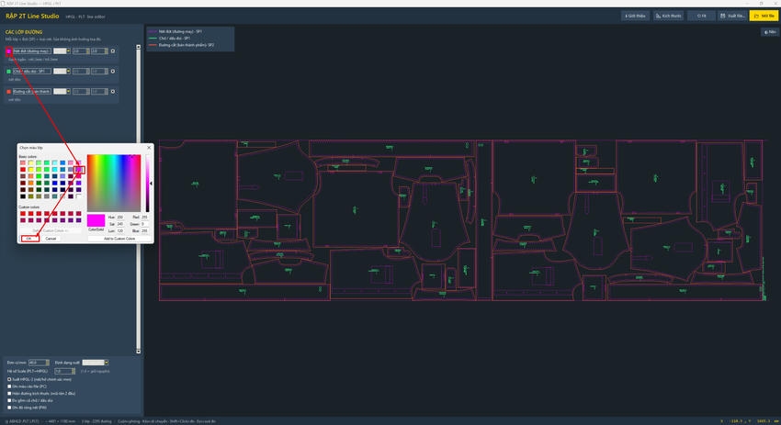
Task: Click the Lum value field
Action: 120,231
